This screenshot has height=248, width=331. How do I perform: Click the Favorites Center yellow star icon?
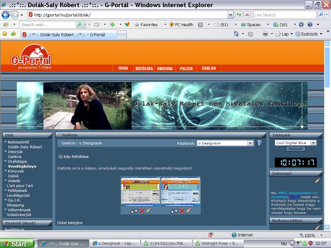pos(5,34)
